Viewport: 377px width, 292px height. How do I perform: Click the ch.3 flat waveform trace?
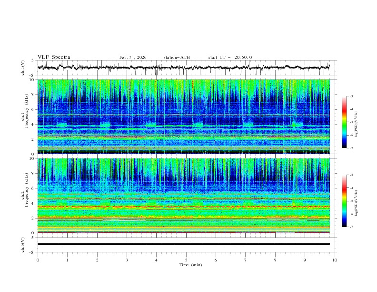click(183, 244)
